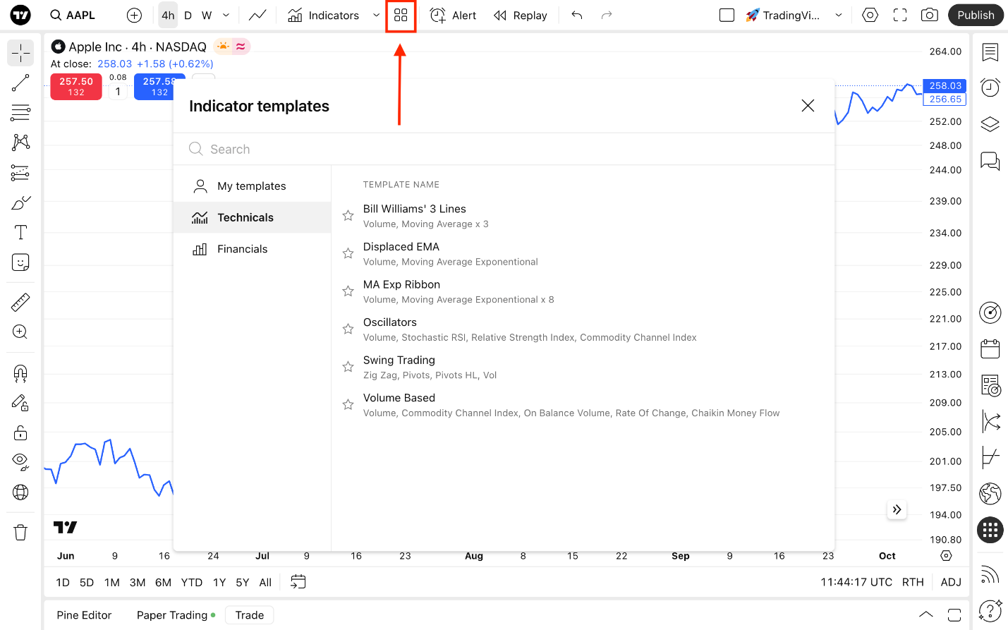This screenshot has width=1008, height=630.
Task: Expand the Indicators favorites dropdown arrow
Action: tap(376, 15)
